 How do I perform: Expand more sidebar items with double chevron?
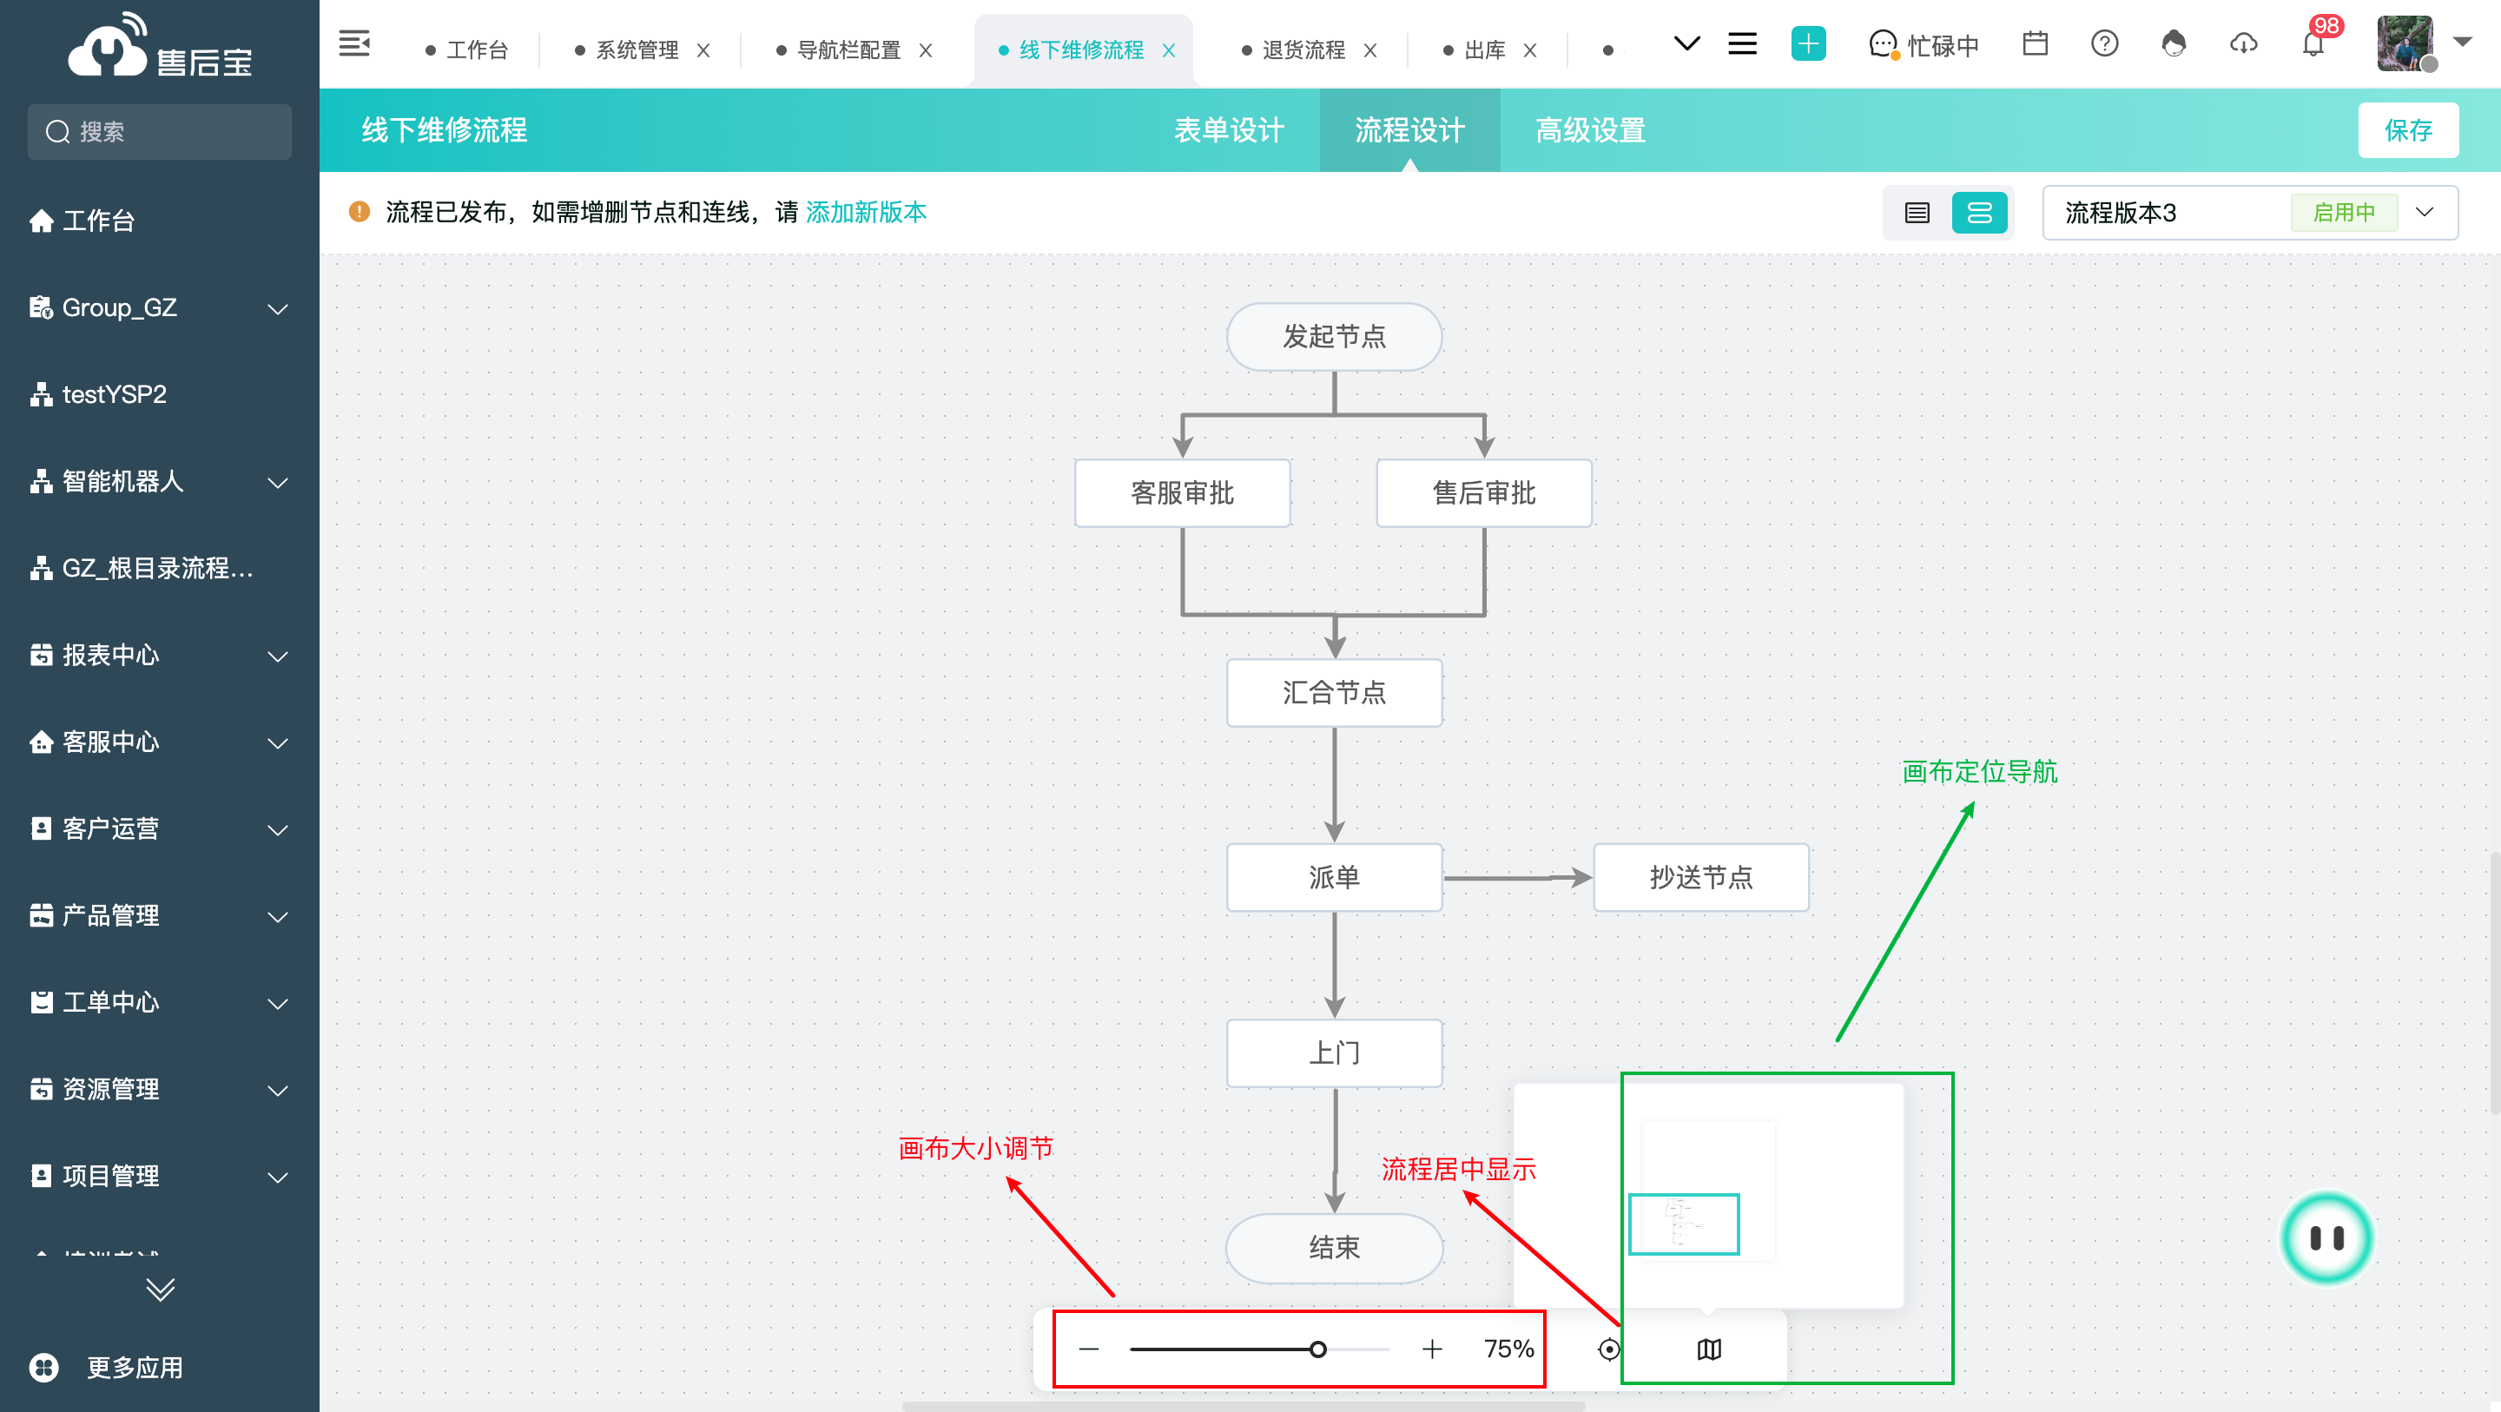160,1290
